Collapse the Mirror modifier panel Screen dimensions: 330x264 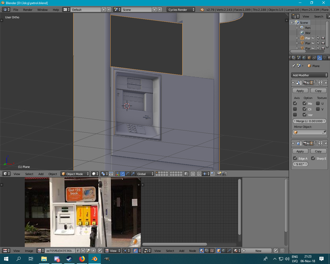[x=293, y=83]
